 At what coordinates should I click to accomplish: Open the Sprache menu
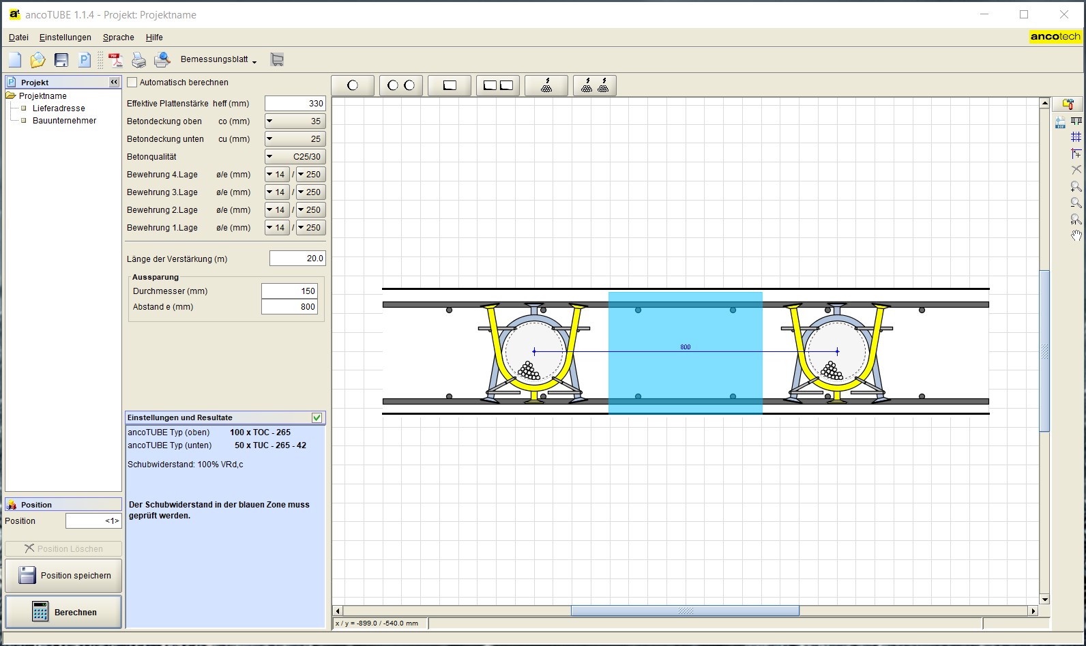118,38
